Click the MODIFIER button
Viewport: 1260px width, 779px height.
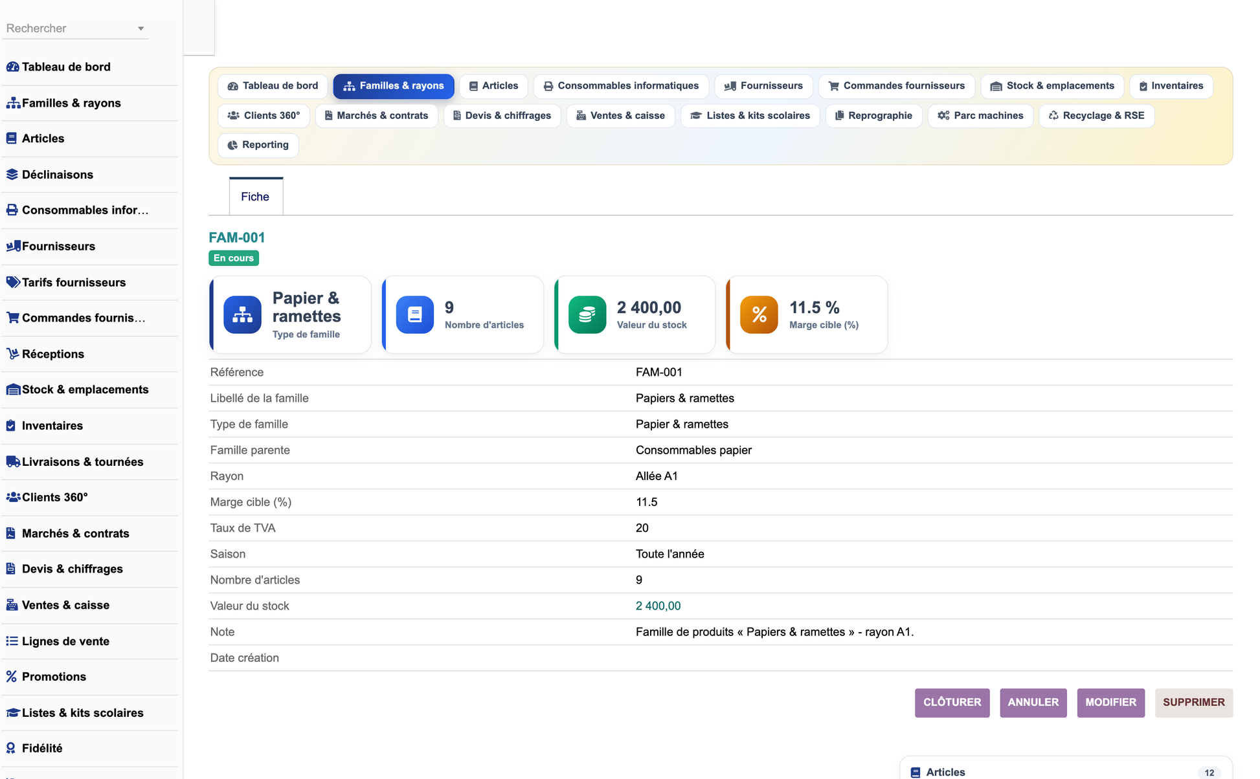coord(1111,703)
